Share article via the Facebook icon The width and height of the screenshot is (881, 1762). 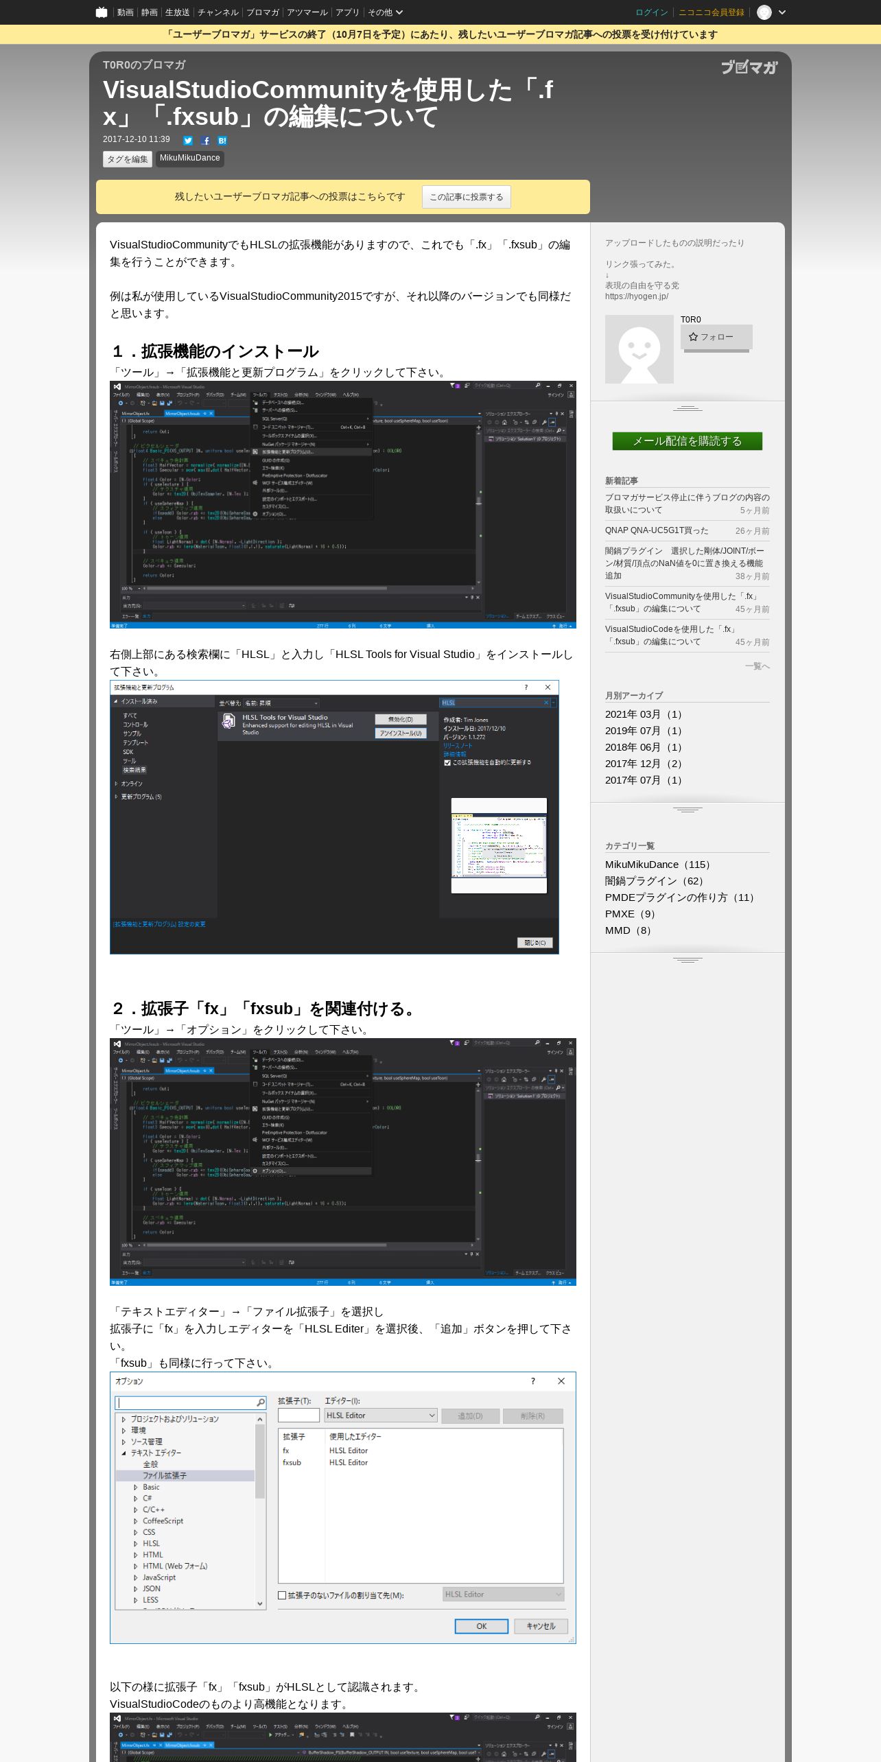(205, 141)
